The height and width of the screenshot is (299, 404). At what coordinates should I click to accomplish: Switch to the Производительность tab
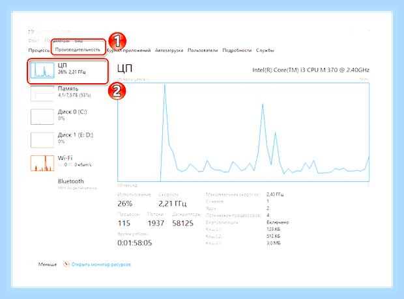(78, 49)
